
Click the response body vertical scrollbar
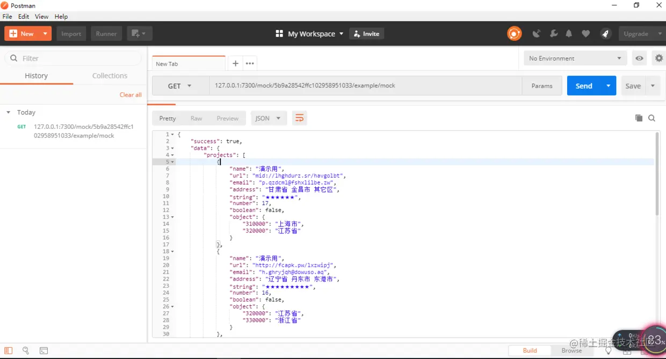[x=657, y=175]
